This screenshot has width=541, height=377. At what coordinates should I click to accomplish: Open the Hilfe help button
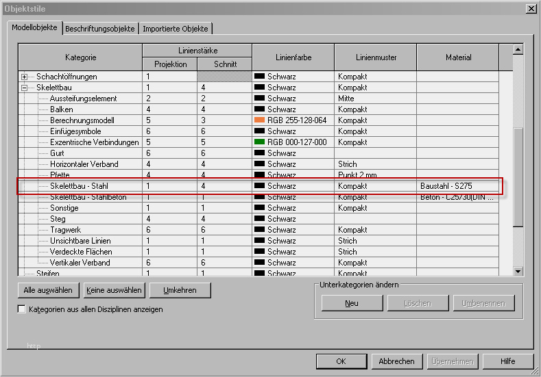click(507, 361)
